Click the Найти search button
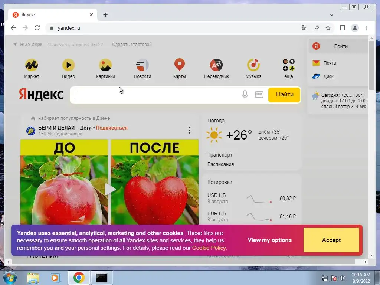This screenshot has height=285, width=380. point(284,95)
